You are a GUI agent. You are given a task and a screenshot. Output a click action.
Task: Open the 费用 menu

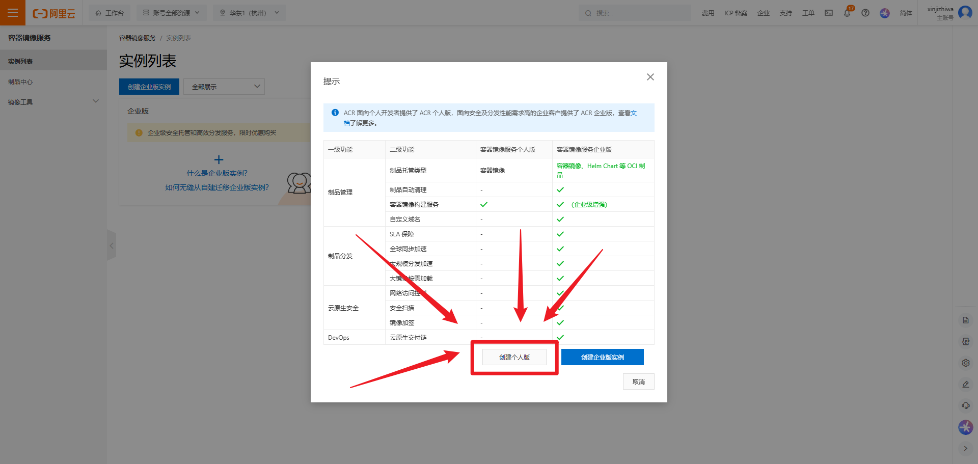pos(708,13)
